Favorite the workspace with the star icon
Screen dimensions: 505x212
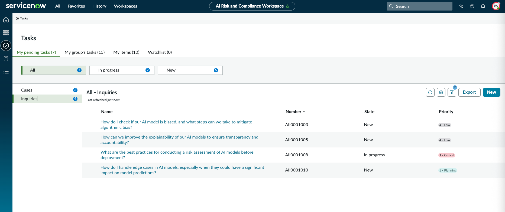click(288, 6)
